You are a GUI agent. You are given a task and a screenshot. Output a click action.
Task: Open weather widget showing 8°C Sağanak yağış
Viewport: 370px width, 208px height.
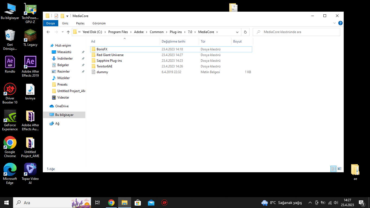[x=282, y=203]
